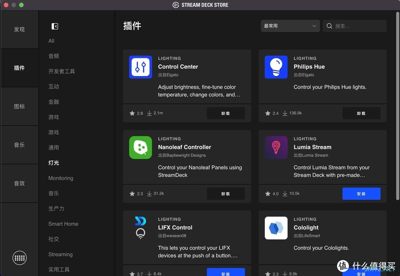Install the Lumia Stream plugin

click(x=361, y=194)
